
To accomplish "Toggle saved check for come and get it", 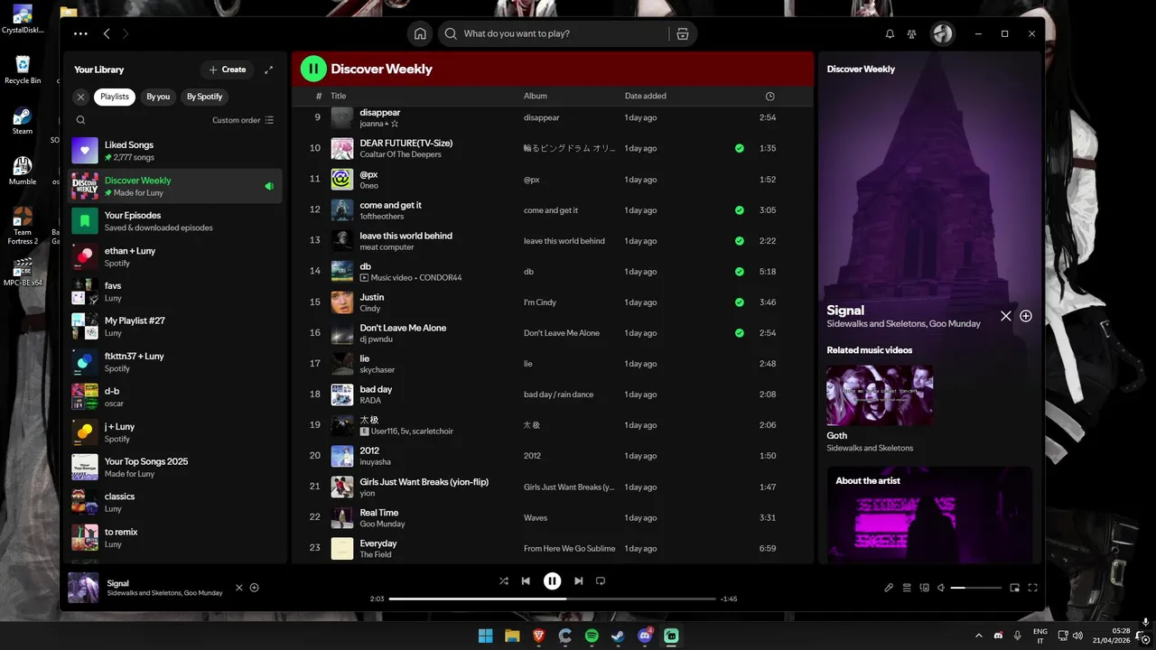I will (740, 210).
